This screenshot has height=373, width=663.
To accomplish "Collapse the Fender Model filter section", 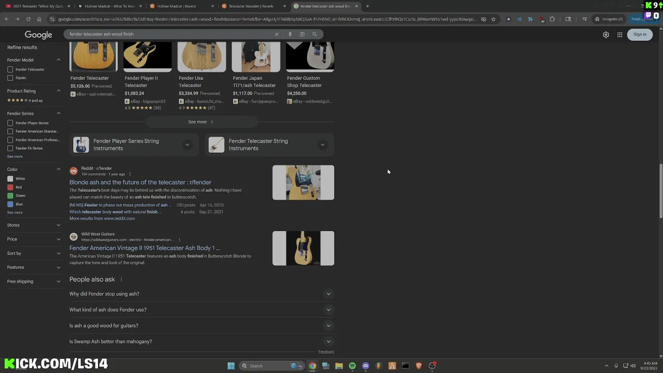I will click(59, 60).
